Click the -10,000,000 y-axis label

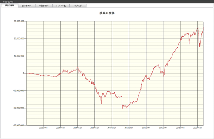[18, 91]
